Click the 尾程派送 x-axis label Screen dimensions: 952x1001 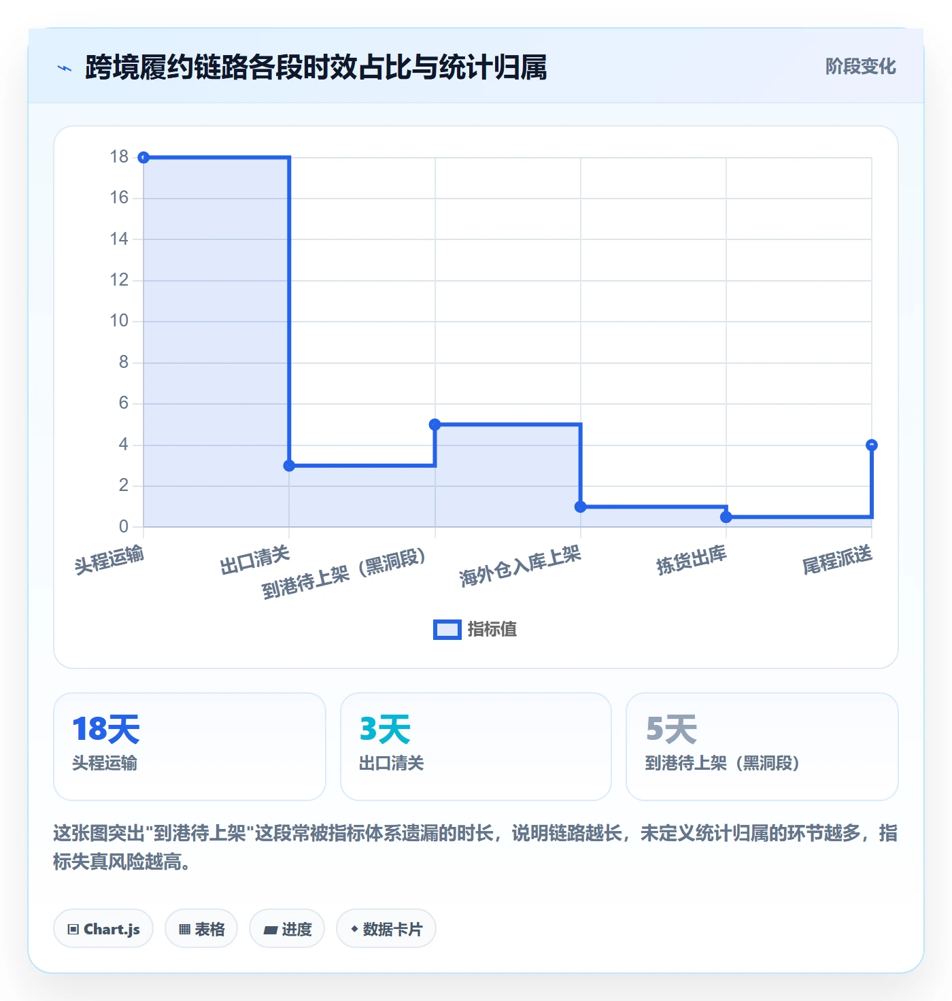click(x=837, y=560)
